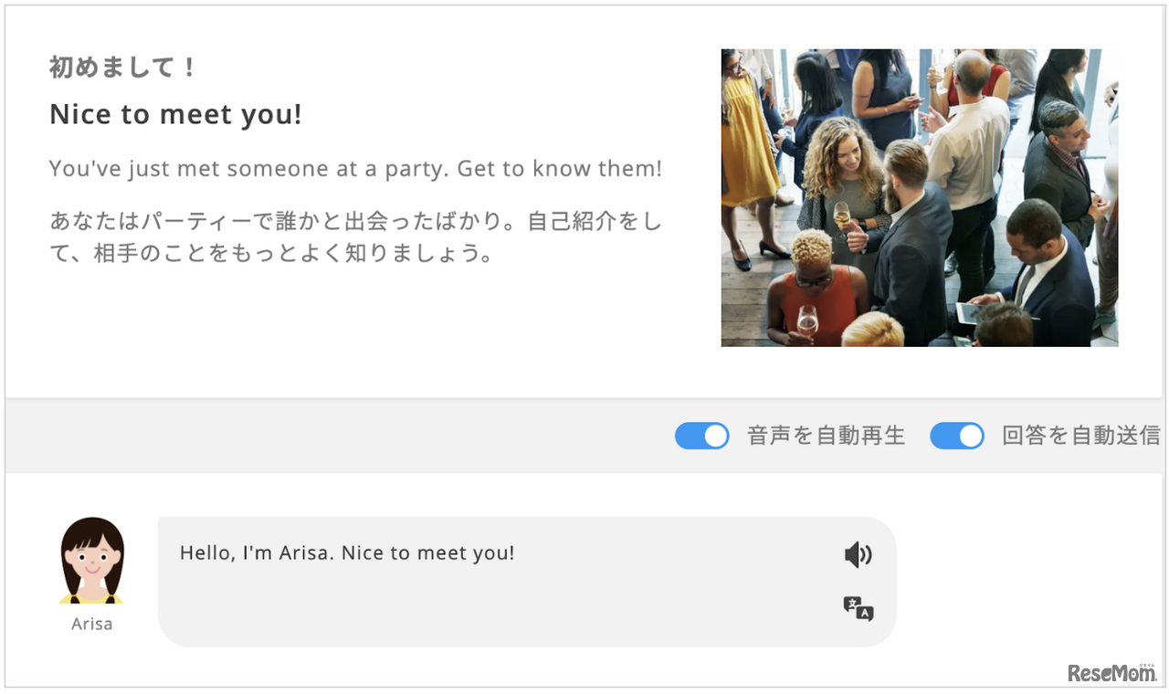The image size is (1169, 694).
Task: Select the bilingual speech-bubble translation icon
Action: coord(857,610)
